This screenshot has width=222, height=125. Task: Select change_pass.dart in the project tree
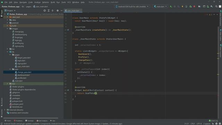[24, 72]
